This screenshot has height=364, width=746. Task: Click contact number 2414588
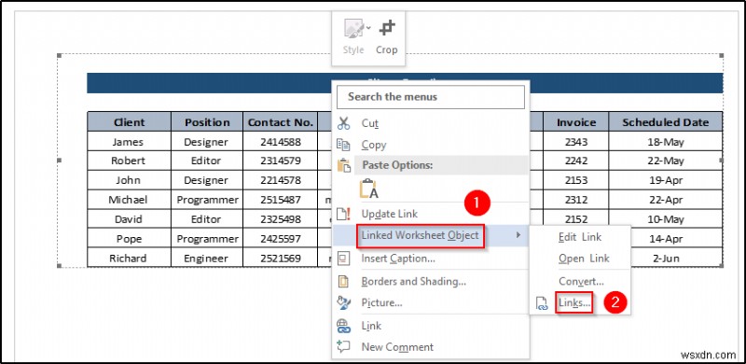pos(281,142)
